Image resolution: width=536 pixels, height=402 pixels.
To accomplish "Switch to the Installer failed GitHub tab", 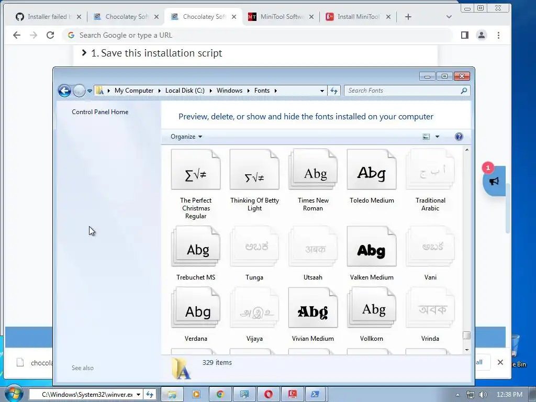I will [x=49, y=17].
